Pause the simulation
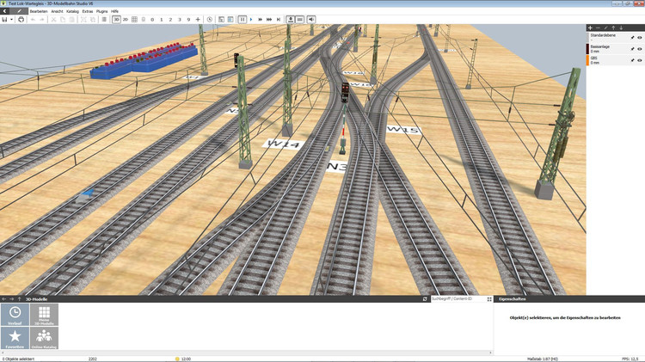The height and width of the screenshot is (362, 645). pyautogui.click(x=242, y=19)
